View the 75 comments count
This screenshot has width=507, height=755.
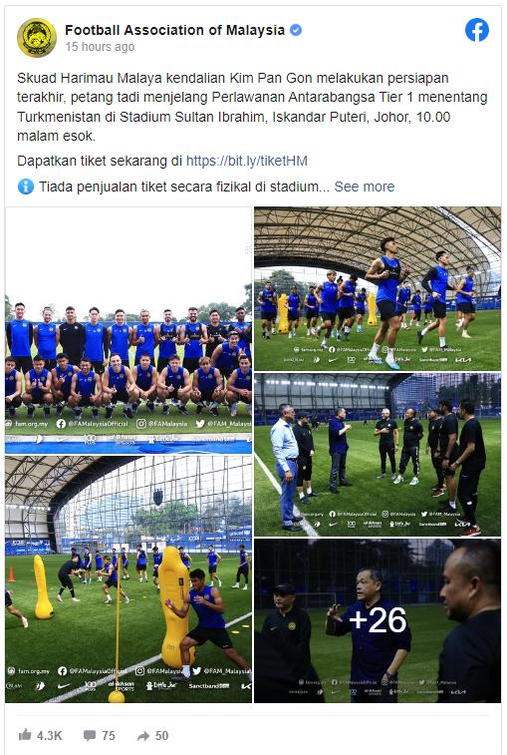coord(109,735)
